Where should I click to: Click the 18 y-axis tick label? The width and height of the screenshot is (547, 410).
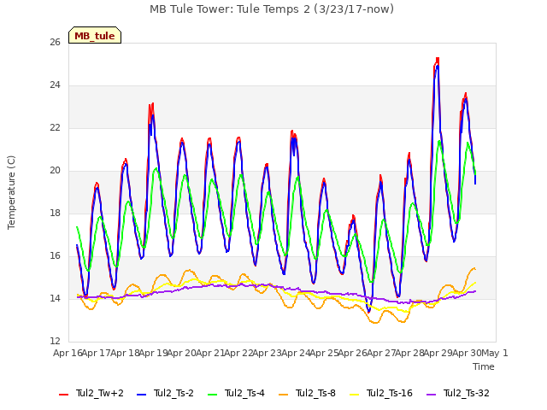pyautogui.click(x=55, y=213)
